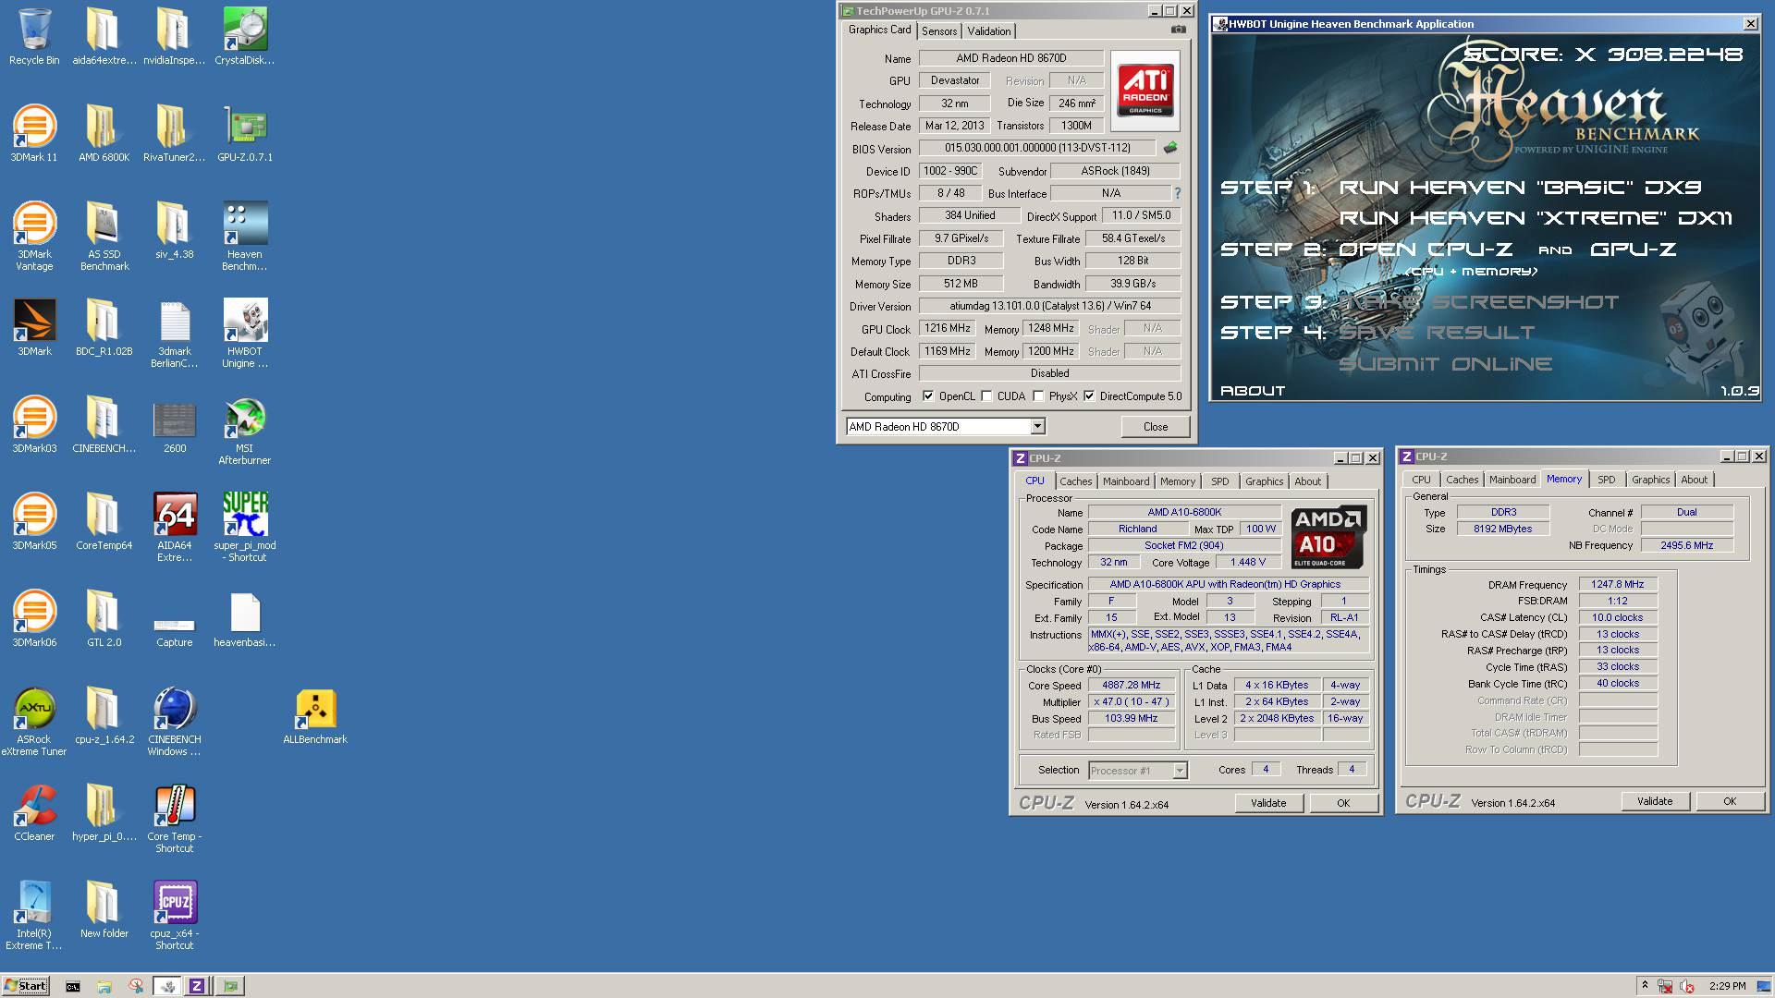Toggle the CUDA checkbox in GPU-Z

click(986, 396)
